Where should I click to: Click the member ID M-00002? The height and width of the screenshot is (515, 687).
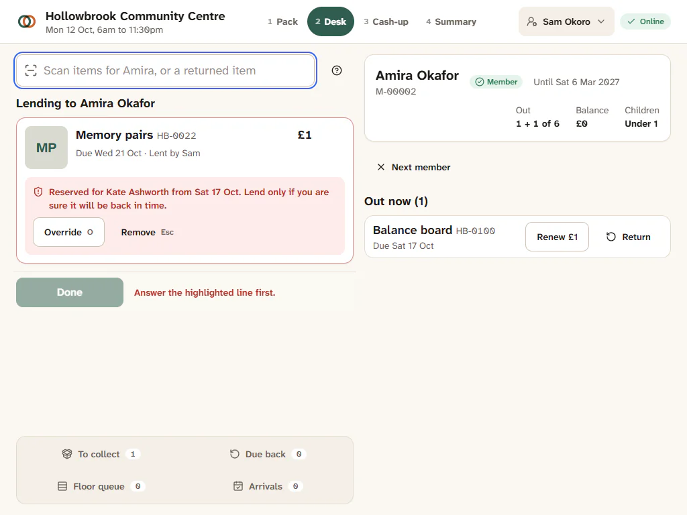click(396, 91)
